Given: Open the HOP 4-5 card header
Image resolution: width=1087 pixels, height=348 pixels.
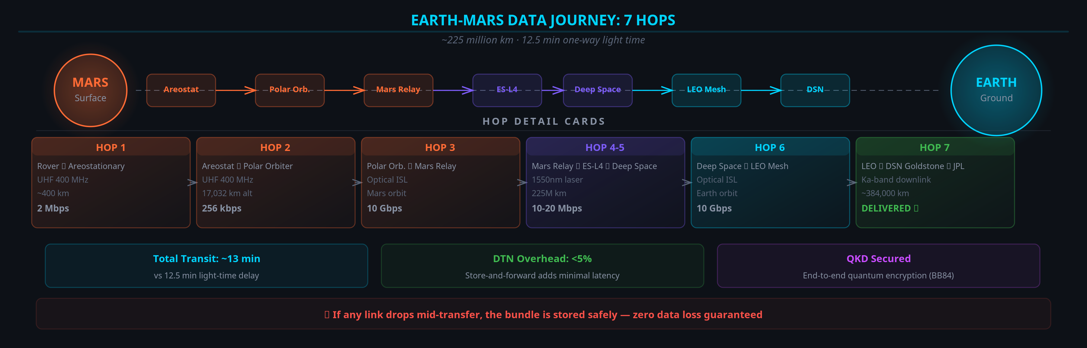Looking at the screenshot, I should (x=605, y=147).
